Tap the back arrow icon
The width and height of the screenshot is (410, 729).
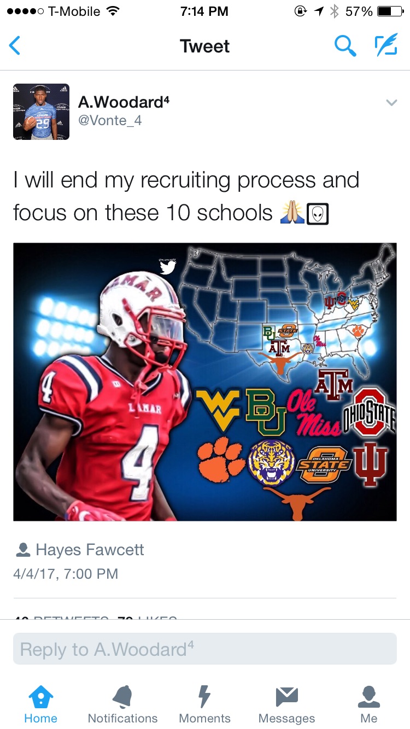tap(15, 46)
